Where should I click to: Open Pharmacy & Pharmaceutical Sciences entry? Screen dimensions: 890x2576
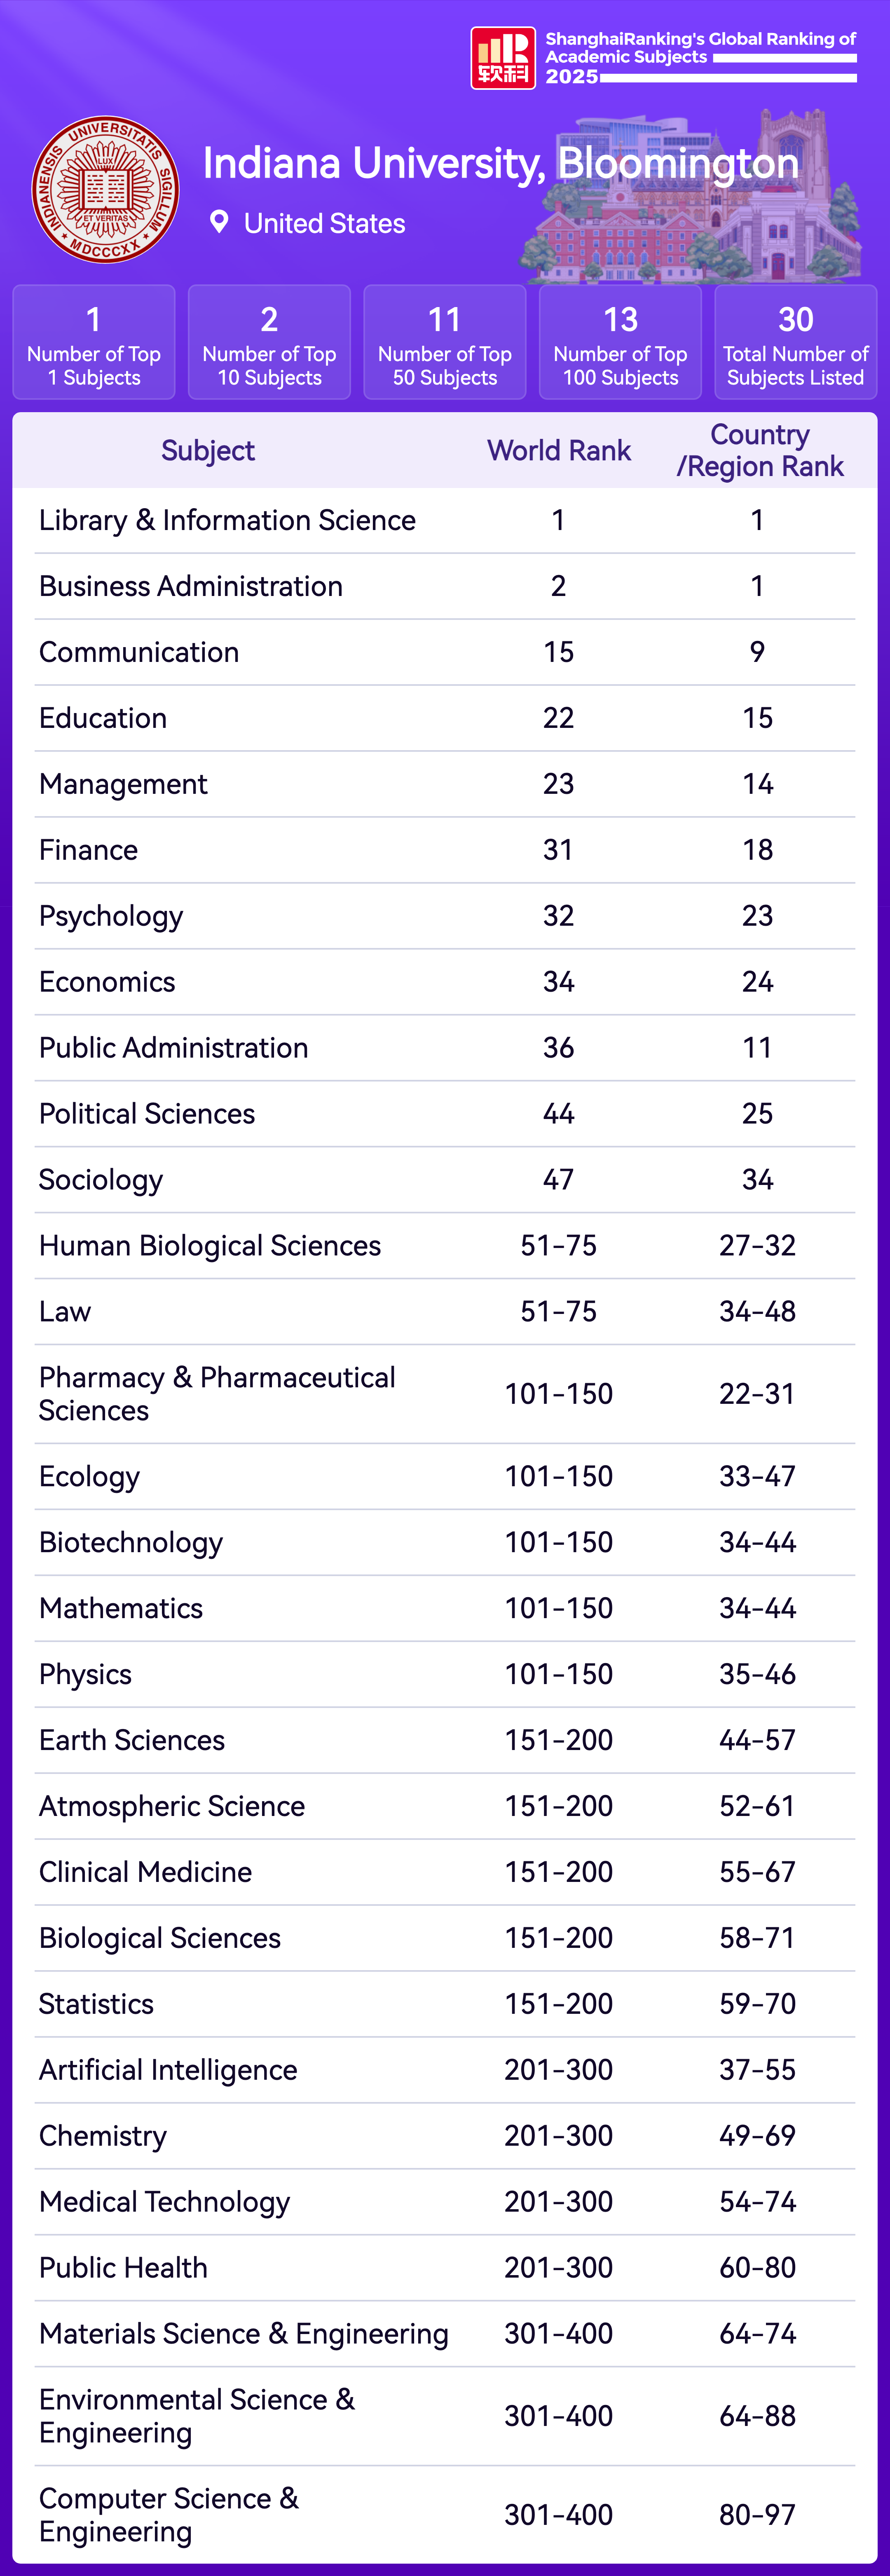click(x=217, y=1394)
